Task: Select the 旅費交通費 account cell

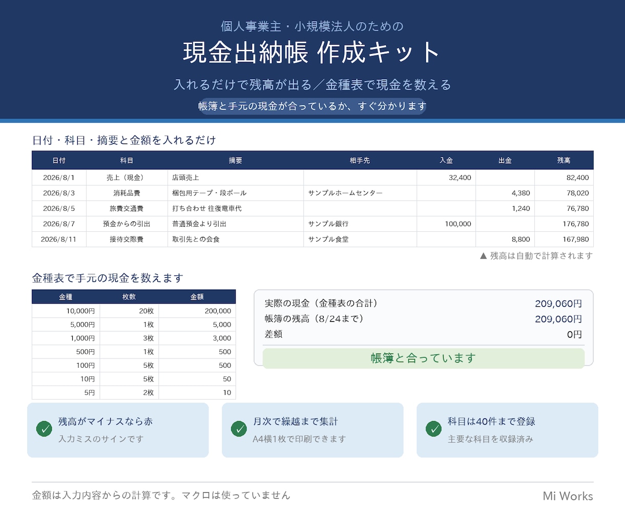Action: tap(127, 208)
